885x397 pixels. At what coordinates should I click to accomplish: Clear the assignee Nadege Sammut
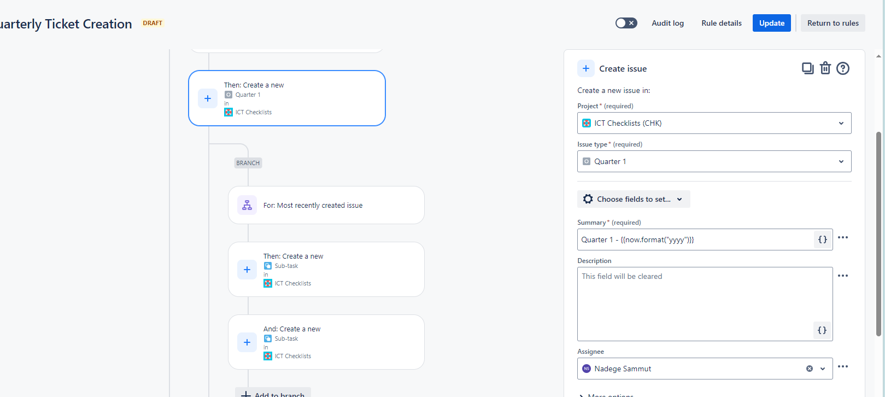click(x=810, y=369)
